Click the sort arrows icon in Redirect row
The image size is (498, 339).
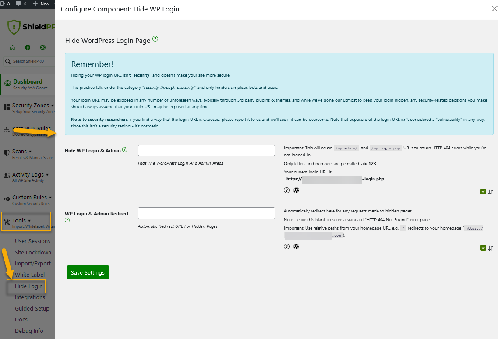coord(491,248)
